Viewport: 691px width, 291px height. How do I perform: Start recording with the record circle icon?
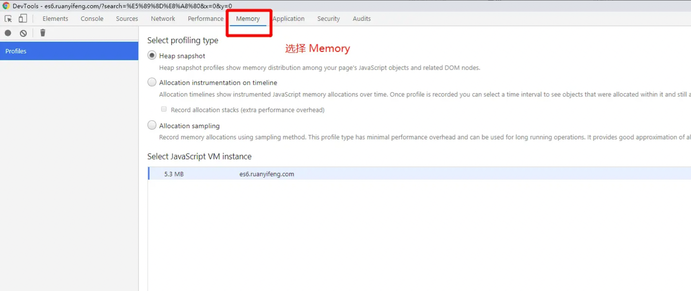[8, 33]
